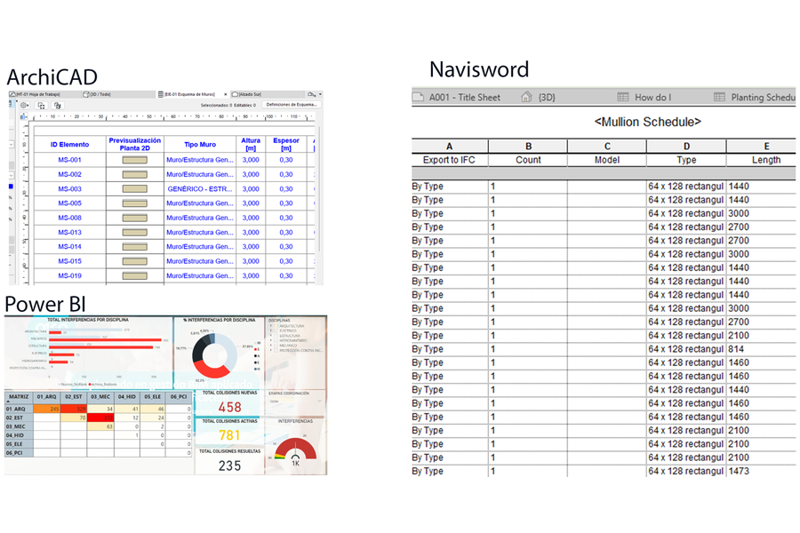Click the ID Elemento column header
The image size is (800, 533).
[70, 144]
